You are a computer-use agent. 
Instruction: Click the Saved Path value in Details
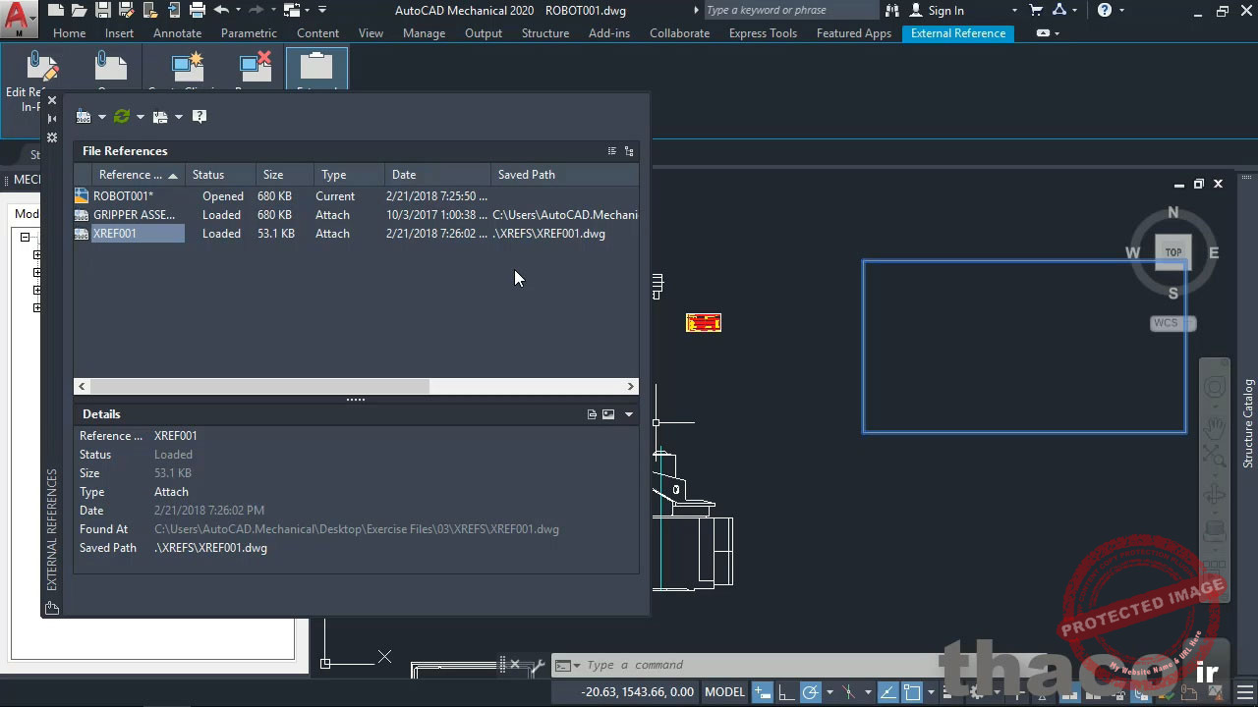click(210, 548)
